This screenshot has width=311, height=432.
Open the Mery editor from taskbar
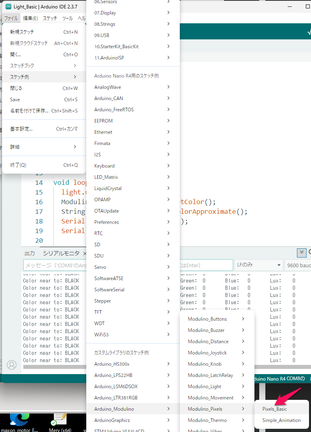pos(60,419)
